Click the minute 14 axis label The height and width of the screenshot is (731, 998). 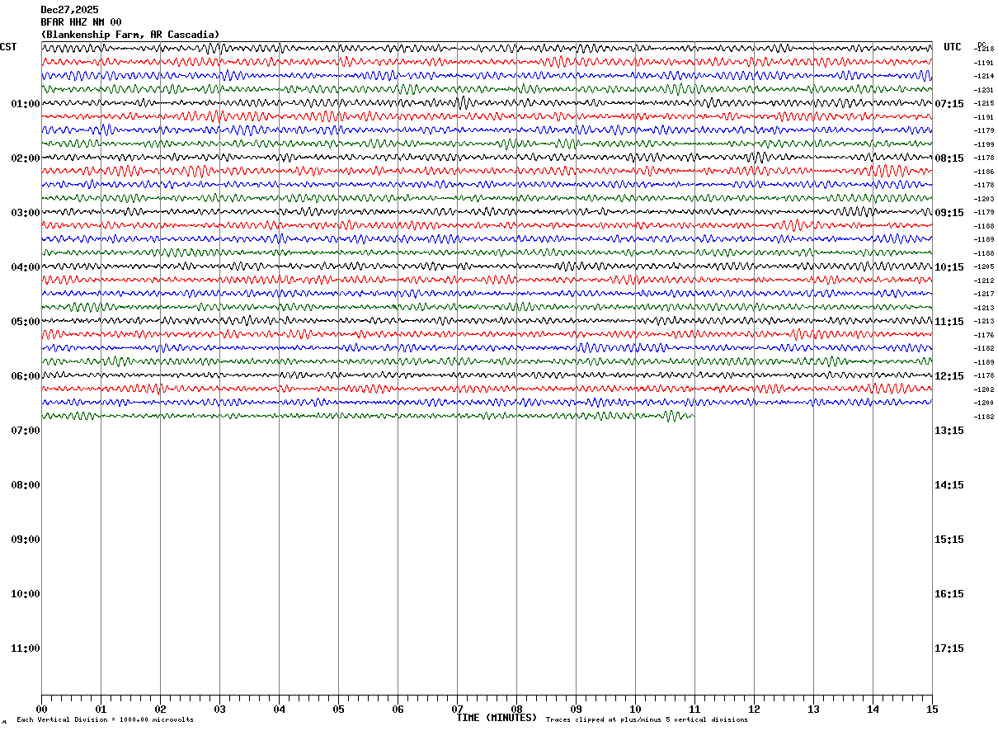pos(873,709)
